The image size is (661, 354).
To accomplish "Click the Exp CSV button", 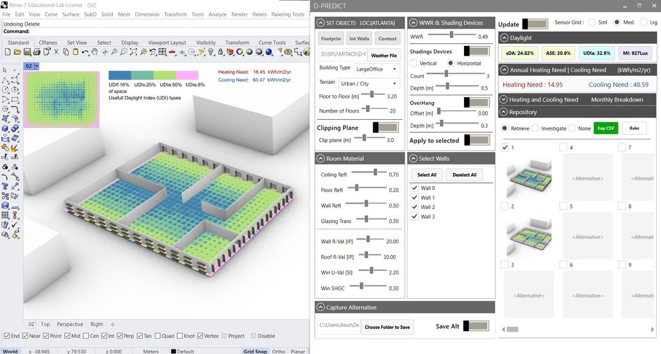I will [605, 128].
